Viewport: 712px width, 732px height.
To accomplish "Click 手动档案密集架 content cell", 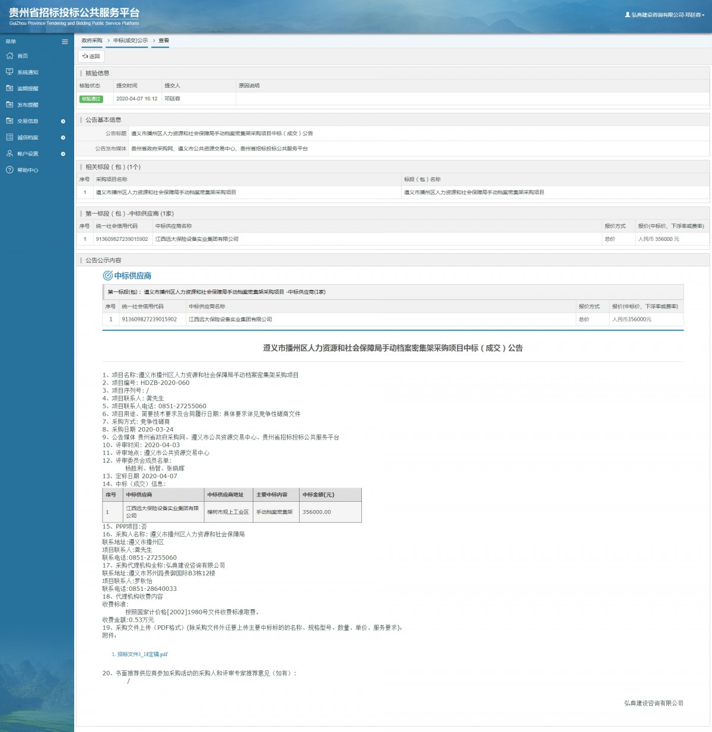I will coord(275,512).
